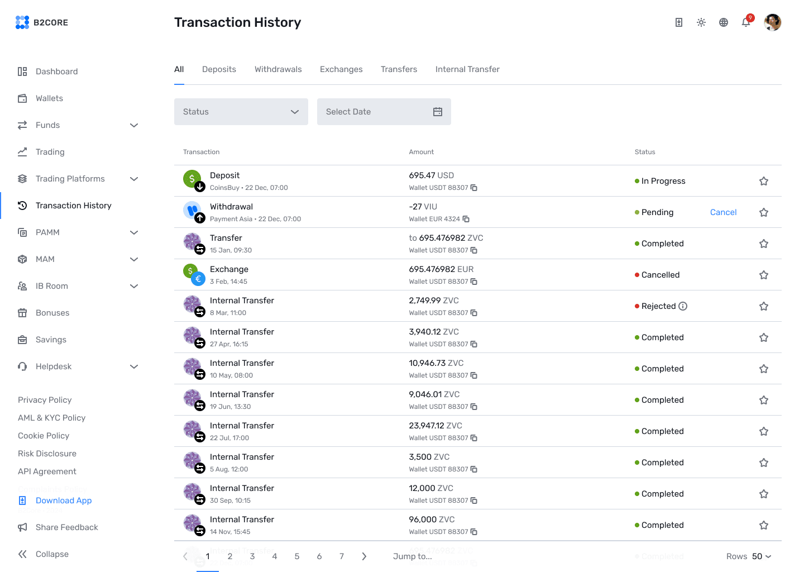Open the notifications bell
804x572 pixels.
point(746,22)
